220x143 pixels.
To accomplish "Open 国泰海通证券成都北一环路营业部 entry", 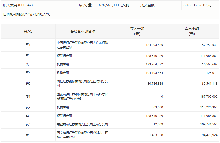I will pos(82,135).
